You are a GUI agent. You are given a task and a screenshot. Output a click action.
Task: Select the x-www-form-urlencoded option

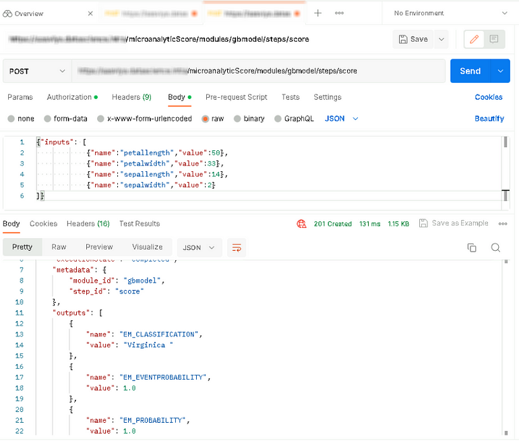coord(144,119)
